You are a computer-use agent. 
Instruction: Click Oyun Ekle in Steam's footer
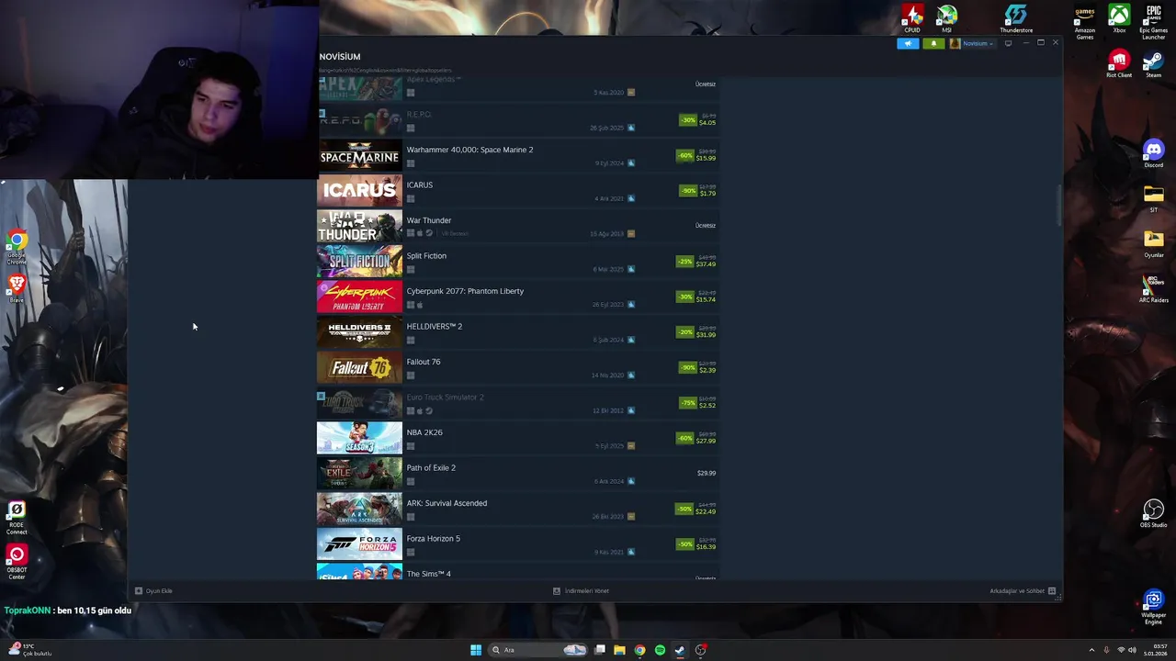153,591
